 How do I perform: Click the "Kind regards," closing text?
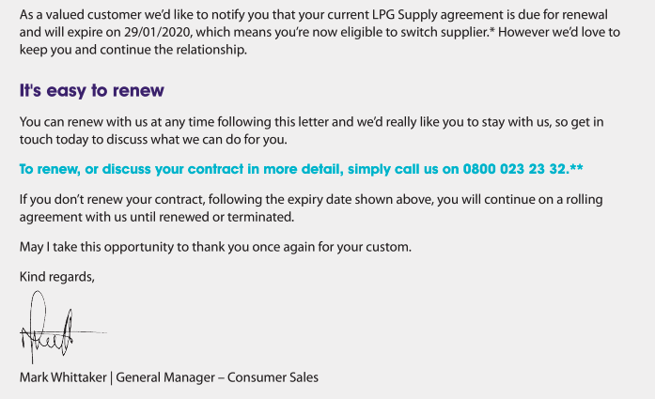point(56,277)
